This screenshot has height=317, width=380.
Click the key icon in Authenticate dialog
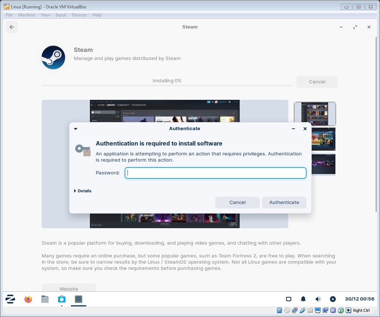tap(83, 150)
